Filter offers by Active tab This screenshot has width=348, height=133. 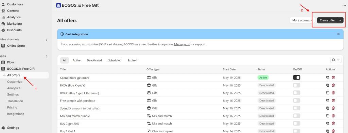pos(76,60)
